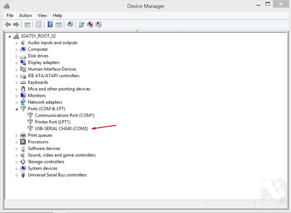The height and width of the screenshot is (213, 291).
Task: Select the Display adapters category icon
Action: [23, 63]
